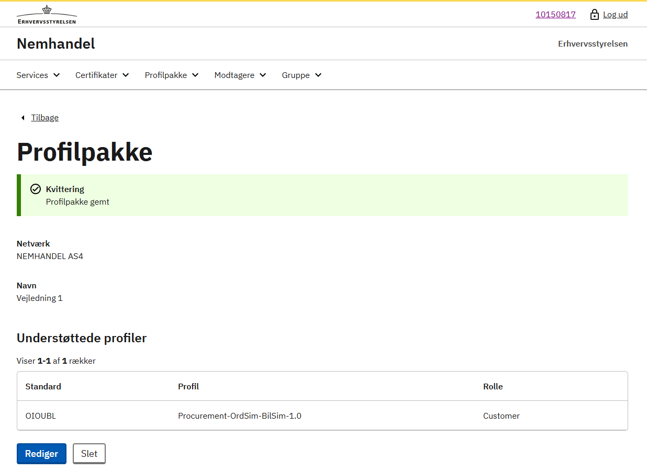Click the Procurement-OrdSim-BilSim-1.0 profile cell
This screenshot has width=647, height=471.
pos(240,416)
